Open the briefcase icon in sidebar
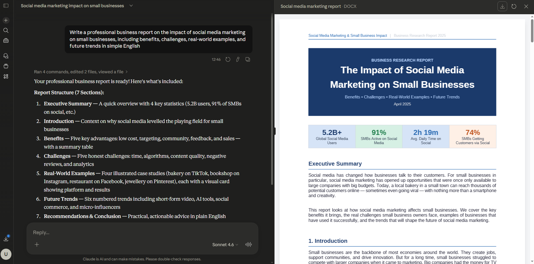The width and height of the screenshot is (534, 264). click(x=6, y=41)
